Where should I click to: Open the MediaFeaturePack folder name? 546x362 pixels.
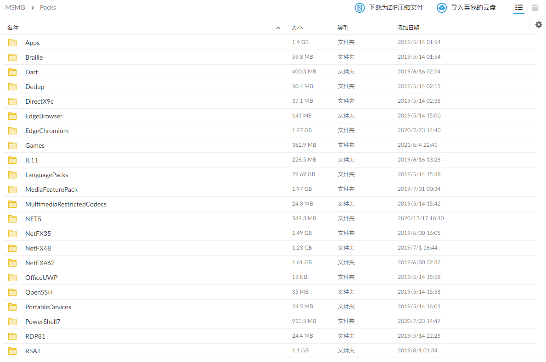pos(51,189)
